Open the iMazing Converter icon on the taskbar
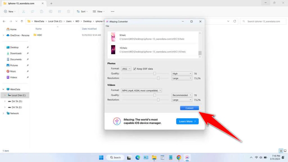The image size is (288, 162). click(x=187, y=157)
